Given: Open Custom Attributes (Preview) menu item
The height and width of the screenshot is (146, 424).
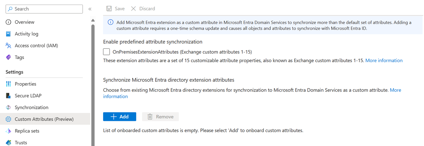Looking at the screenshot, I should 44,119.
